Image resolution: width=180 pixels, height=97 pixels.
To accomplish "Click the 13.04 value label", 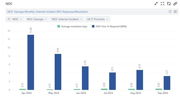I will (31, 30).
